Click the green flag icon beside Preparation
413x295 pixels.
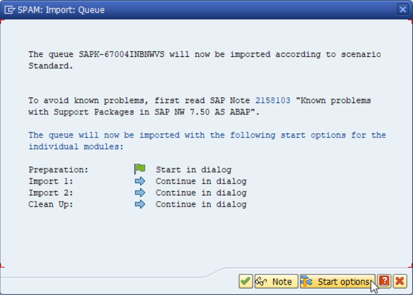140,169
